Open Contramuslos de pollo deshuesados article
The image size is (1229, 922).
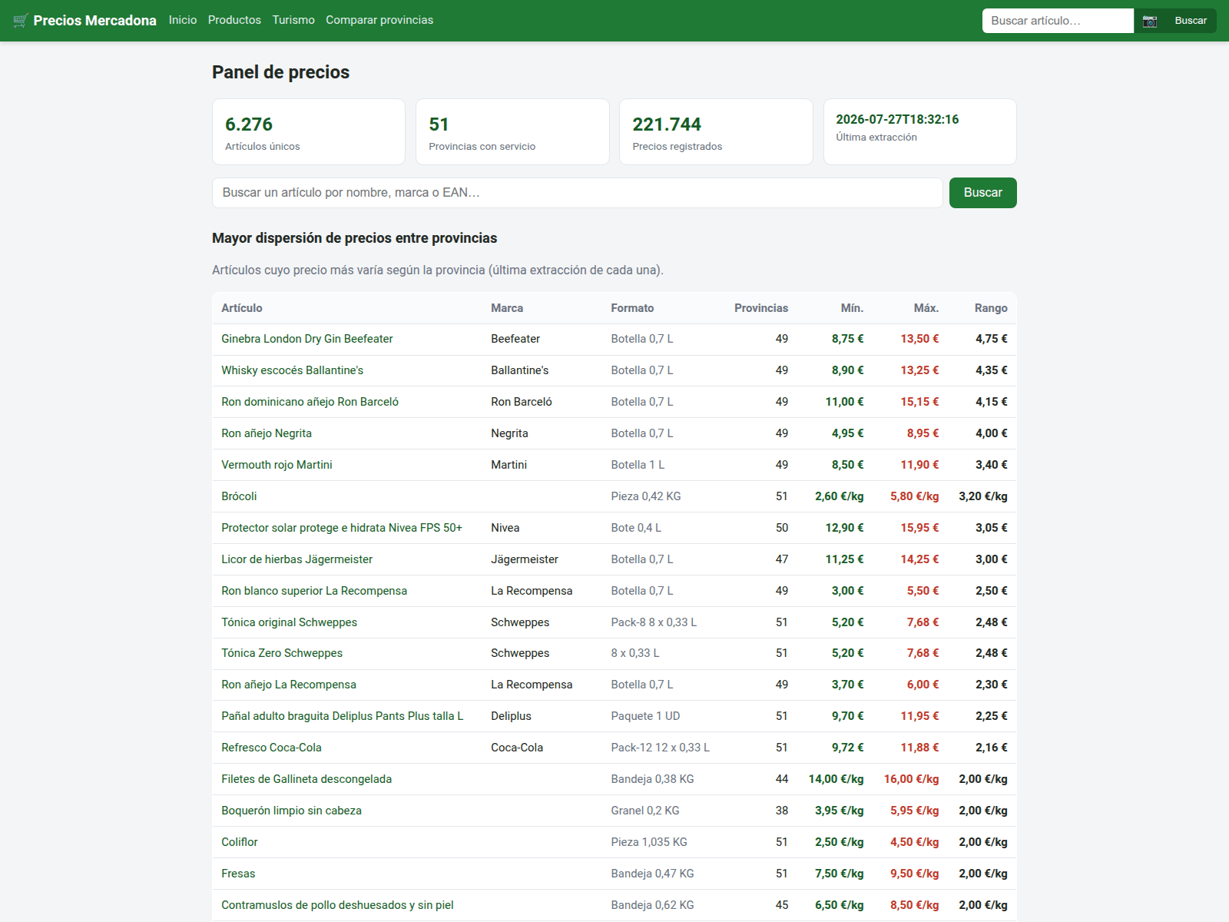(x=337, y=905)
